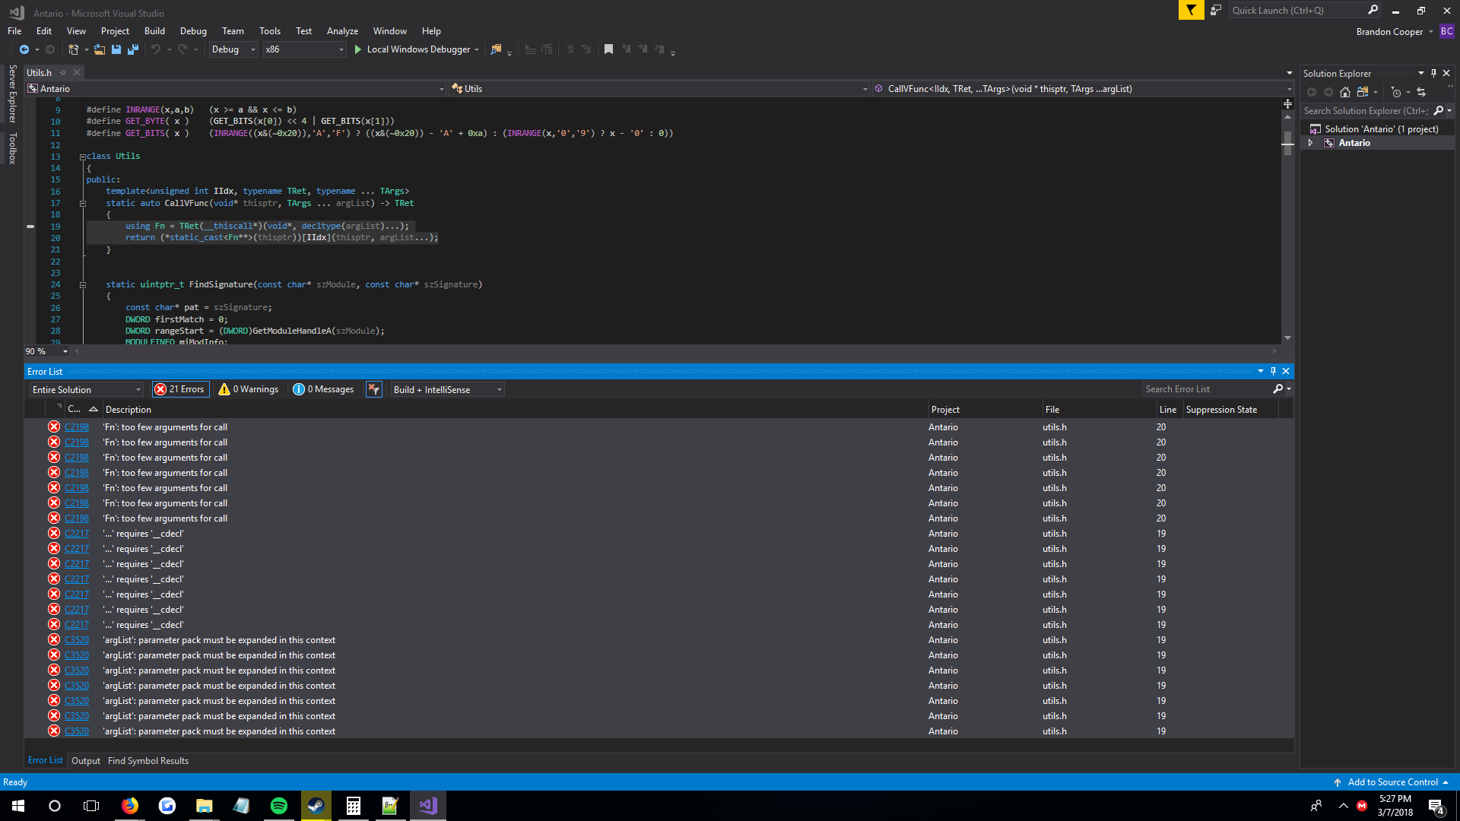
Task: Pin the Utils.h tab
Action: click(x=64, y=73)
